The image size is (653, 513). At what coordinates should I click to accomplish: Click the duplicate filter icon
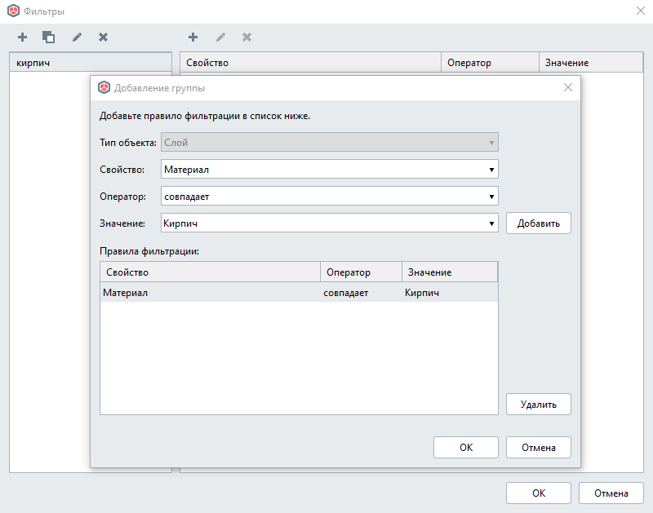pos(49,37)
